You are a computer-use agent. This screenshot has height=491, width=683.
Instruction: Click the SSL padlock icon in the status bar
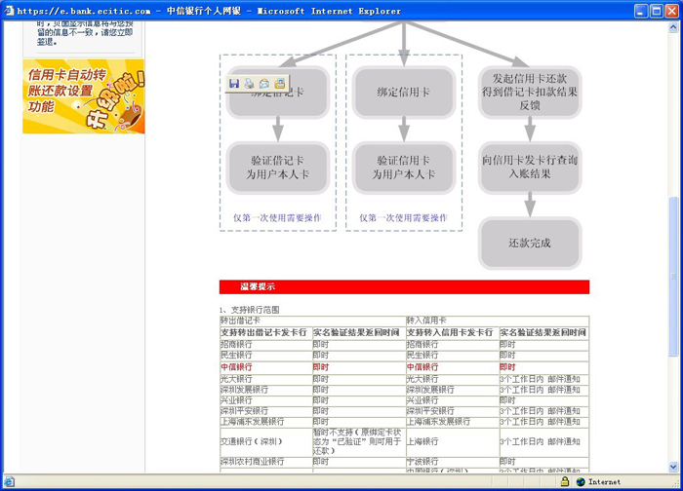point(564,481)
